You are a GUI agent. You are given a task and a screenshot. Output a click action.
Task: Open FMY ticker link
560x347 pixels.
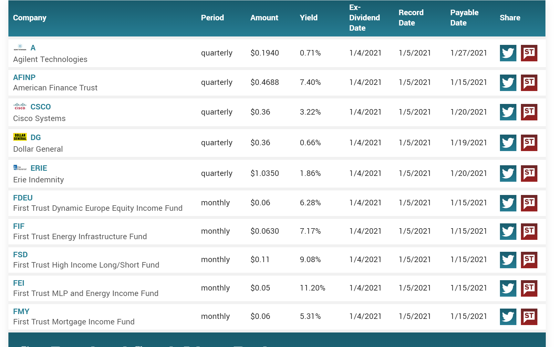tap(21, 311)
